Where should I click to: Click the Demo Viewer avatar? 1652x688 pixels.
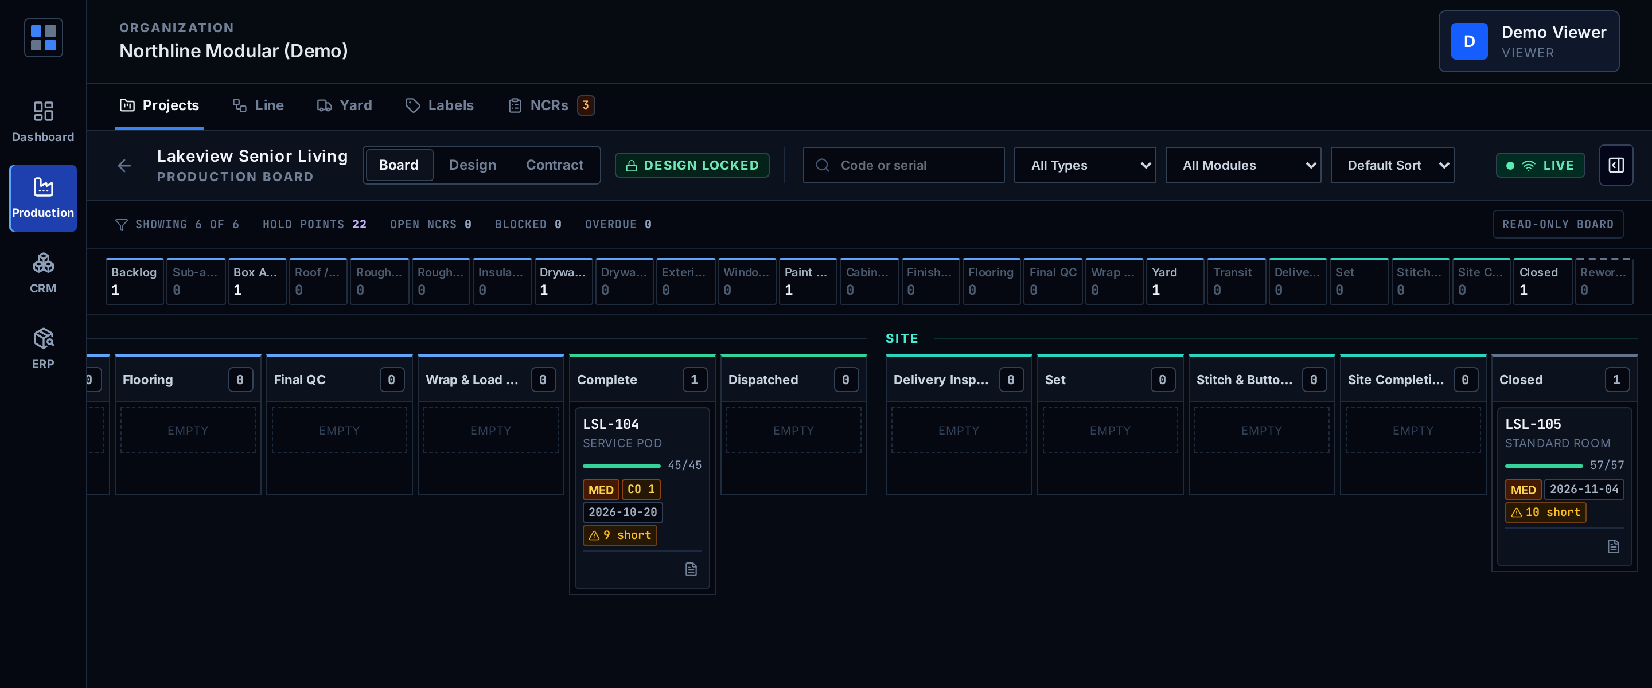coord(1469,41)
